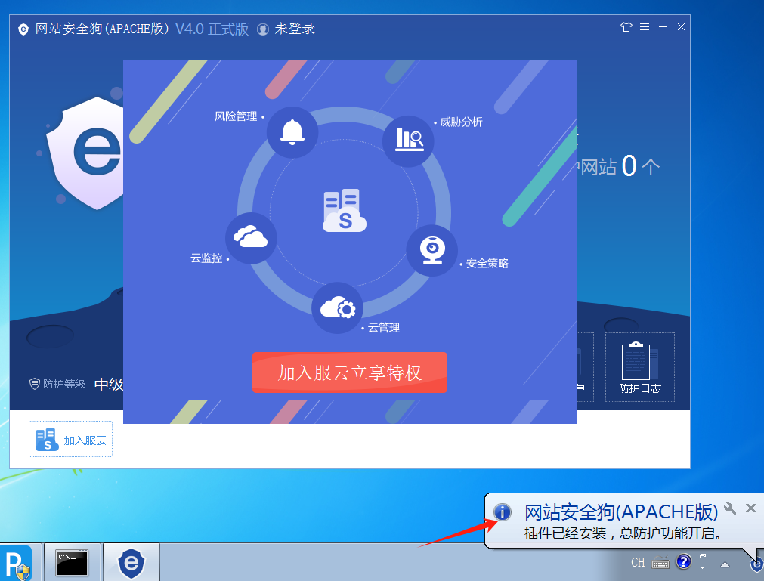Close the notification balloon
The width and height of the screenshot is (764, 581).
pyautogui.click(x=751, y=508)
